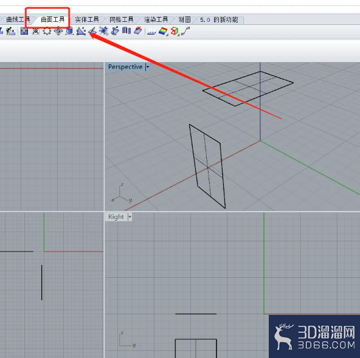Click the wavy curve with points icon
The height and width of the screenshot is (358, 360).
tap(185, 31)
